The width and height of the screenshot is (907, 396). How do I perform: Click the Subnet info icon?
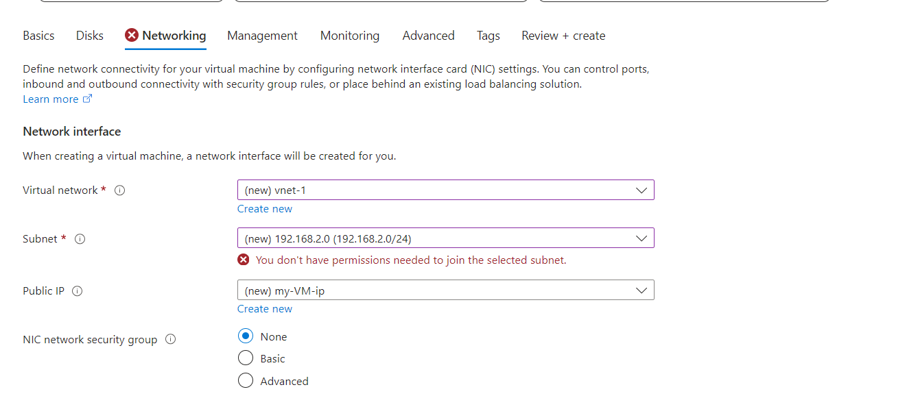click(80, 239)
